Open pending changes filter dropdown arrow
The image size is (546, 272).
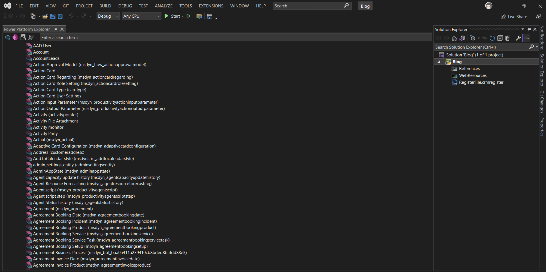coord(479,38)
